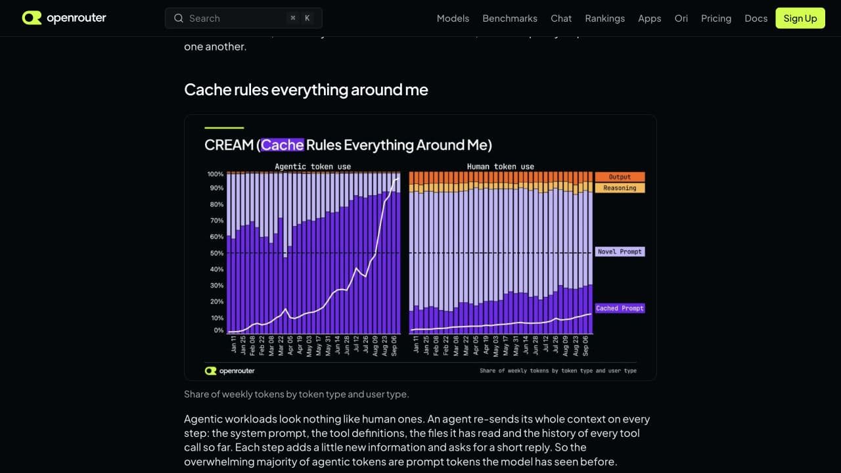This screenshot has height=473, width=841.
Task: Click the "Human token use" chart label
Action: point(501,167)
